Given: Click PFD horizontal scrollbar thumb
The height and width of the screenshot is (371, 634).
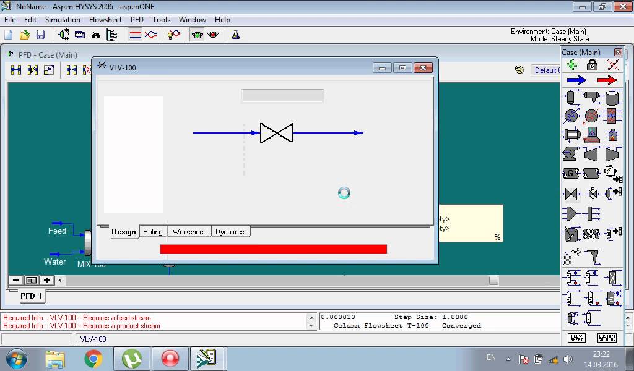Looking at the screenshot, I should tap(493, 280).
